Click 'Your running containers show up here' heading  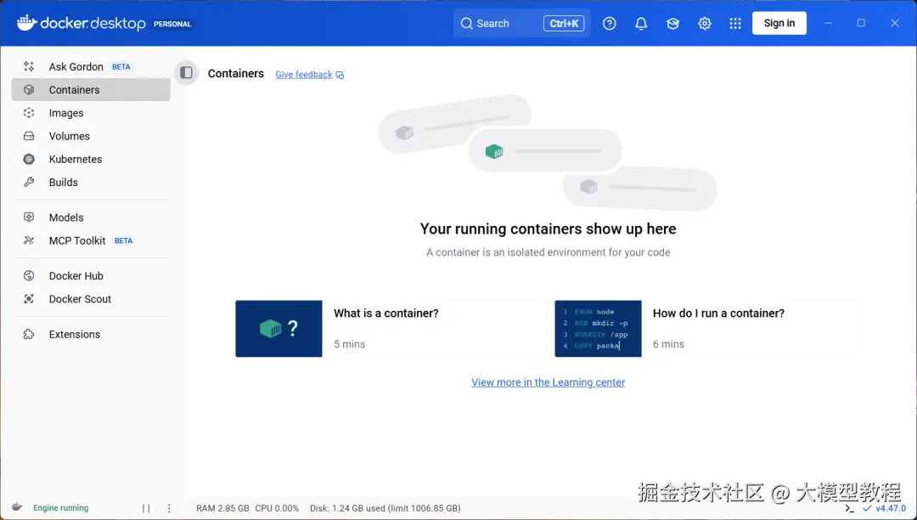coord(548,229)
